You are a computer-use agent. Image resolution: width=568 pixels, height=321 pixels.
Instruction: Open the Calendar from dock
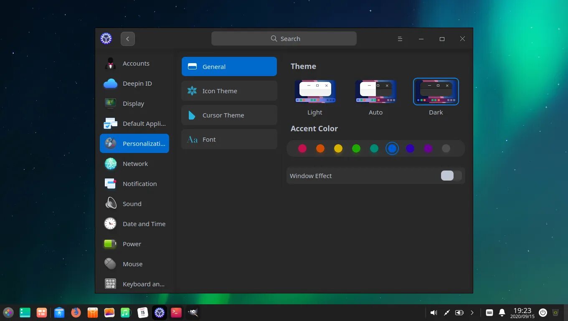[143, 312]
